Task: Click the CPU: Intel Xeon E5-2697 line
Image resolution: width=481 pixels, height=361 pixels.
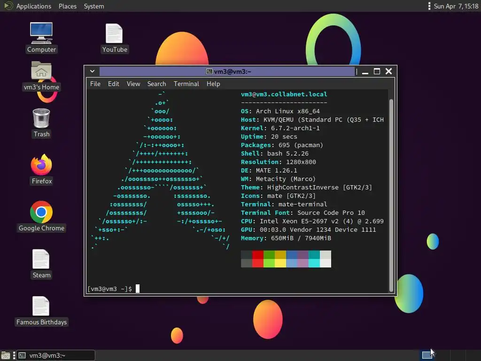Action: click(312, 221)
